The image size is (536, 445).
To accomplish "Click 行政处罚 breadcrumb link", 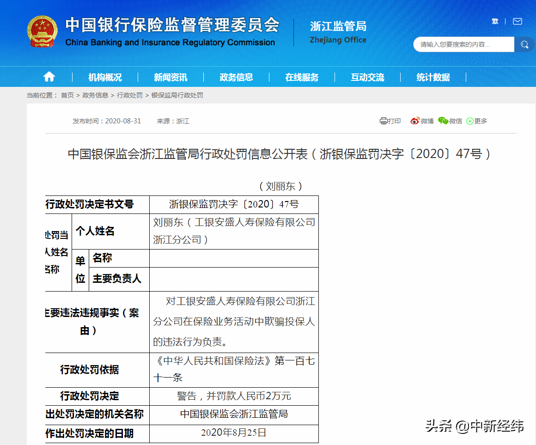I will 129,95.
